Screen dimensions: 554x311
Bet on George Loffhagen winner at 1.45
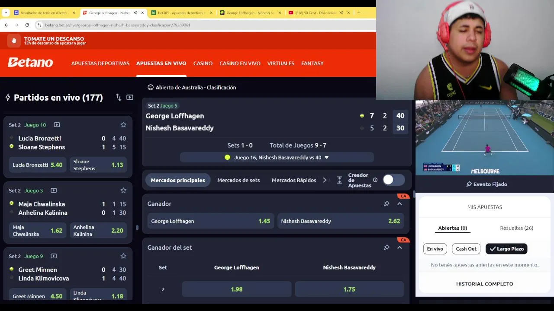tap(210, 221)
